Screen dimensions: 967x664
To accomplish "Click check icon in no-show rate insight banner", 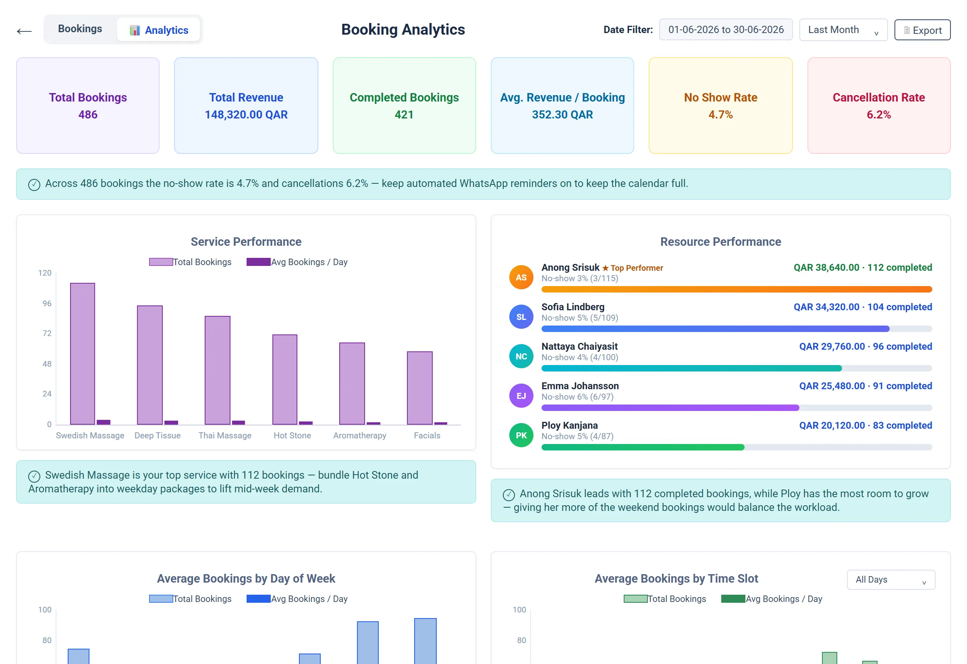I will 34,184.
